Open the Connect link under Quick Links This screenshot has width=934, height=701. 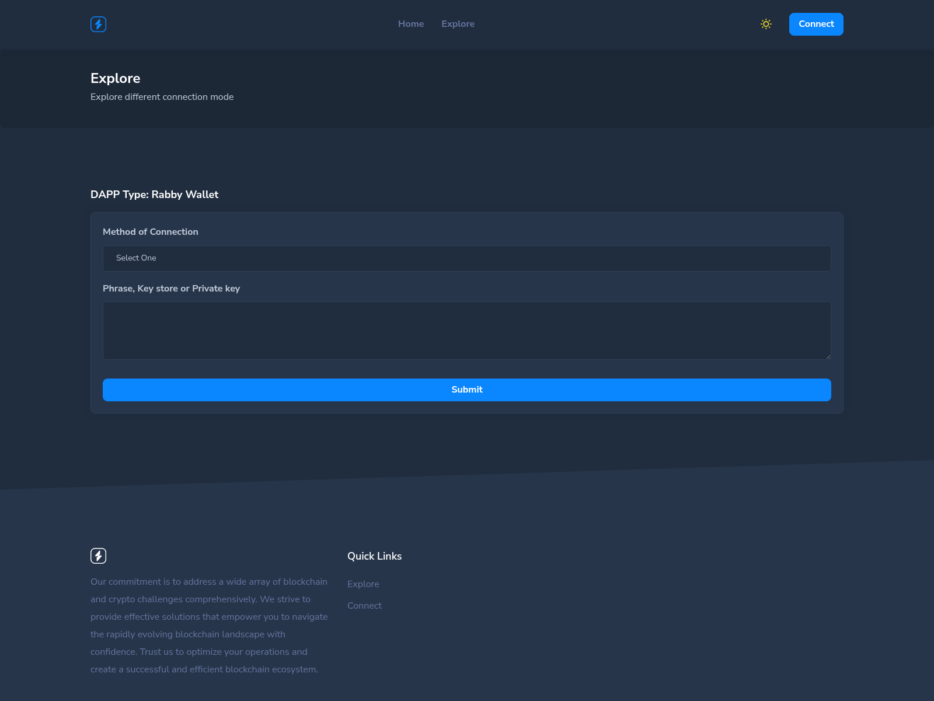click(x=364, y=606)
